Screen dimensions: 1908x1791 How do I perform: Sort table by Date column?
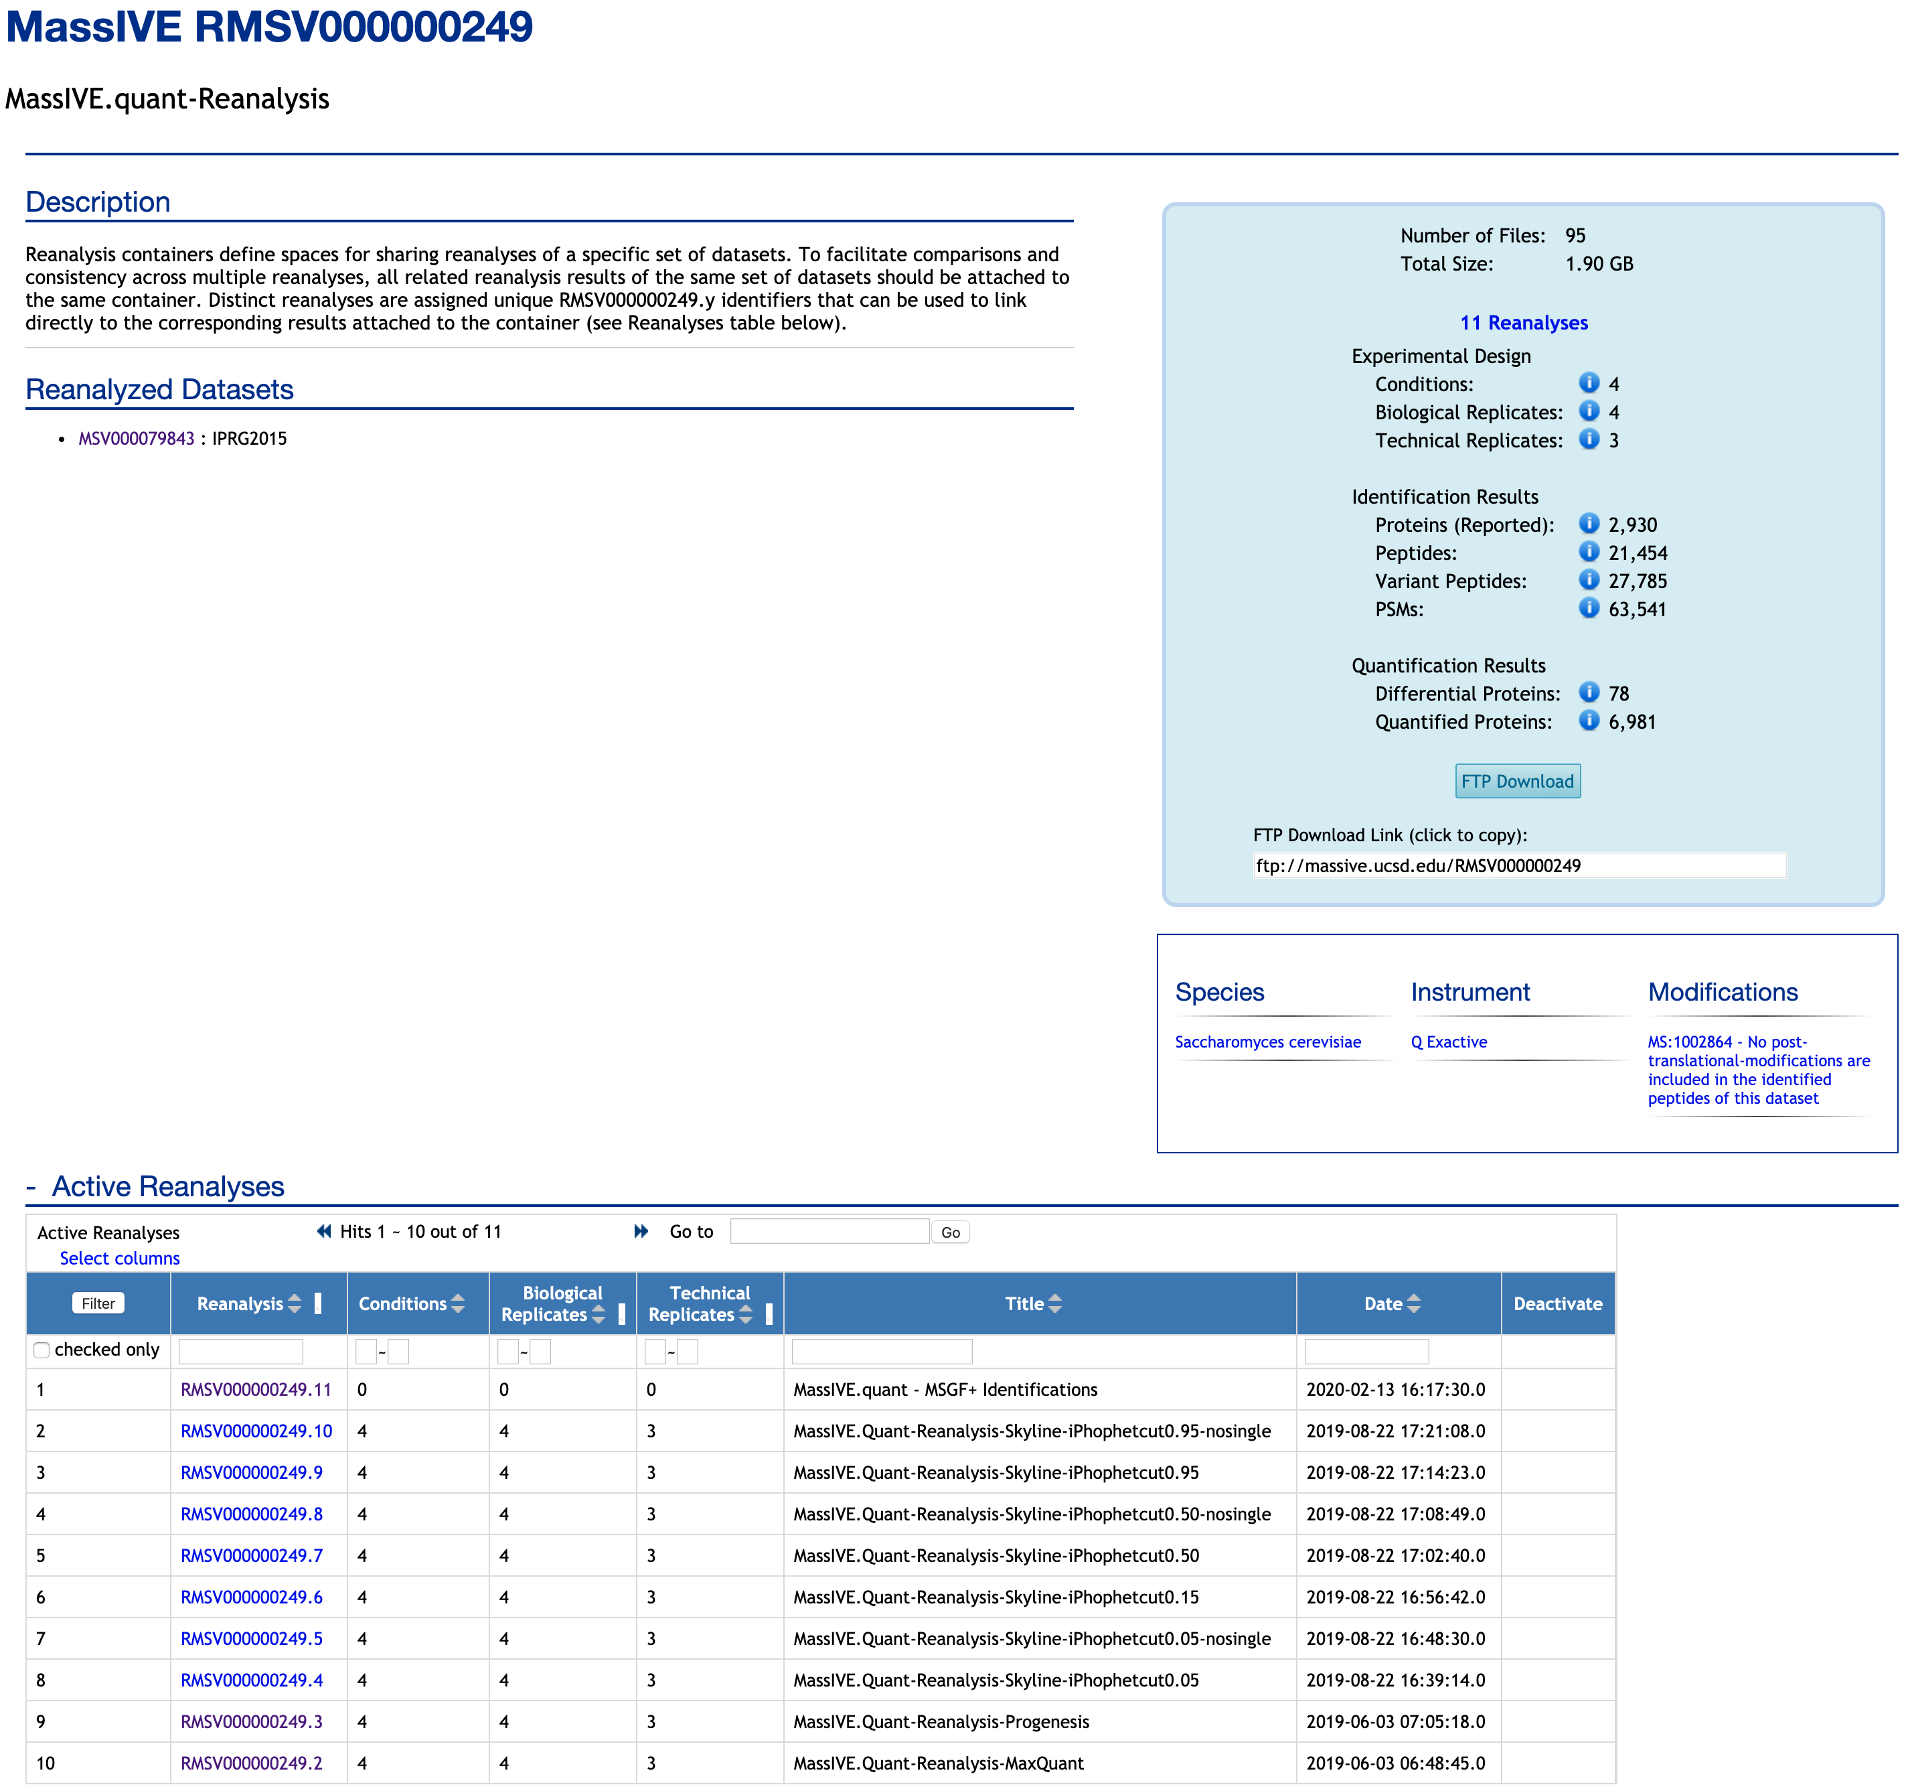click(1413, 1303)
